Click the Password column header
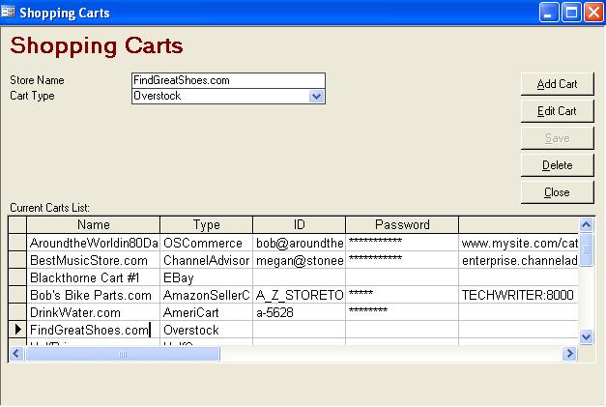The height and width of the screenshot is (407, 606). click(402, 224)
